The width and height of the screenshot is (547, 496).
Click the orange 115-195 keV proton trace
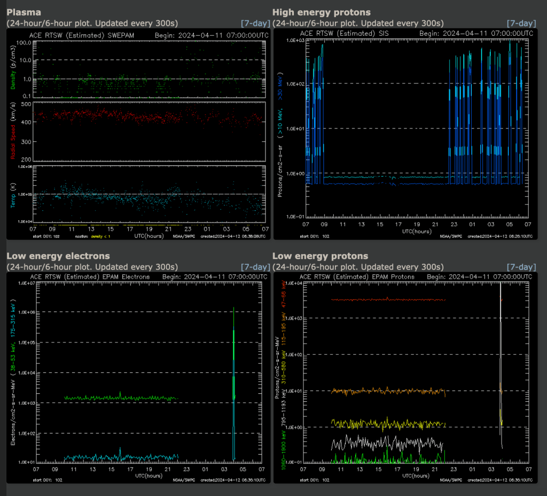coord(388,391)
